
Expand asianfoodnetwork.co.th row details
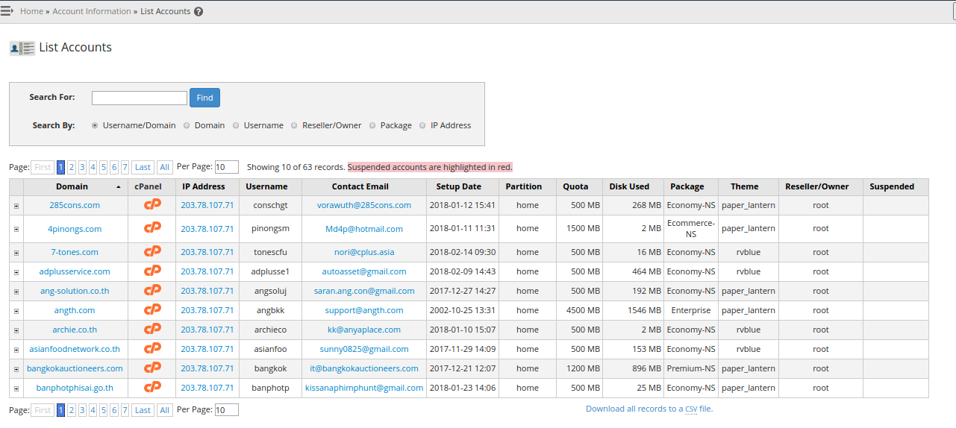[x=16, y=350]
